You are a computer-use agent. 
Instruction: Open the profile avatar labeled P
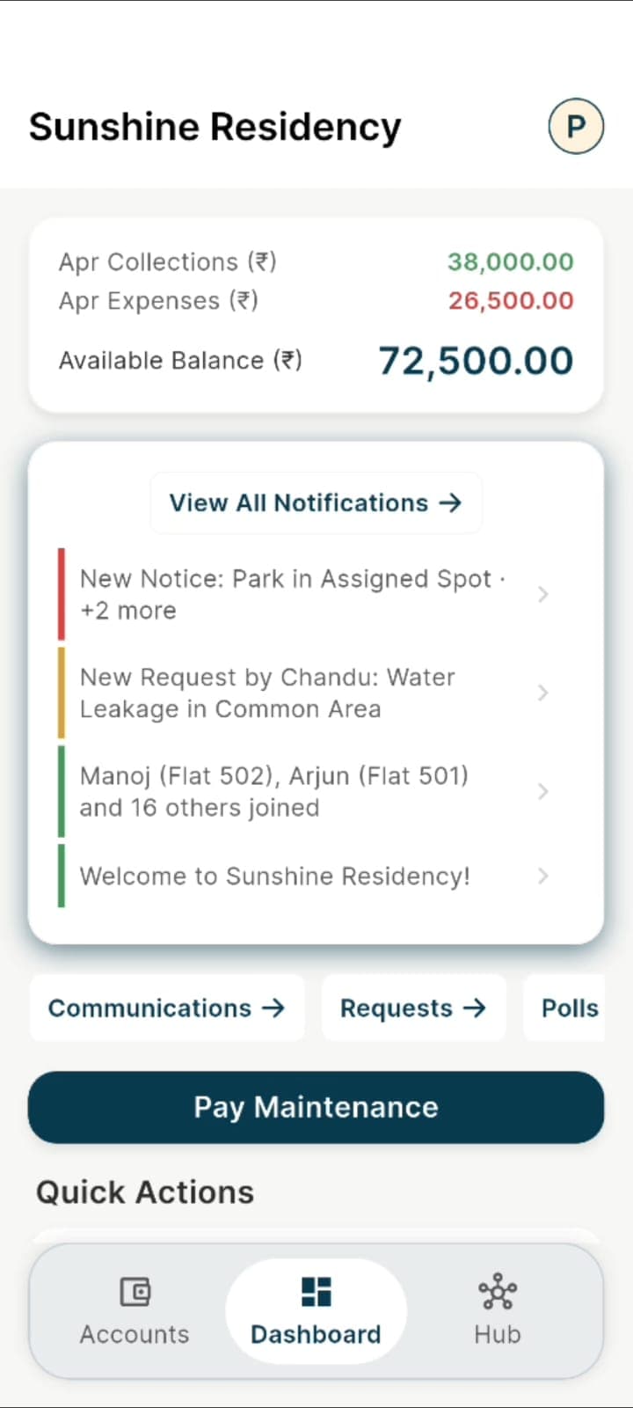[x=576, y=127]
